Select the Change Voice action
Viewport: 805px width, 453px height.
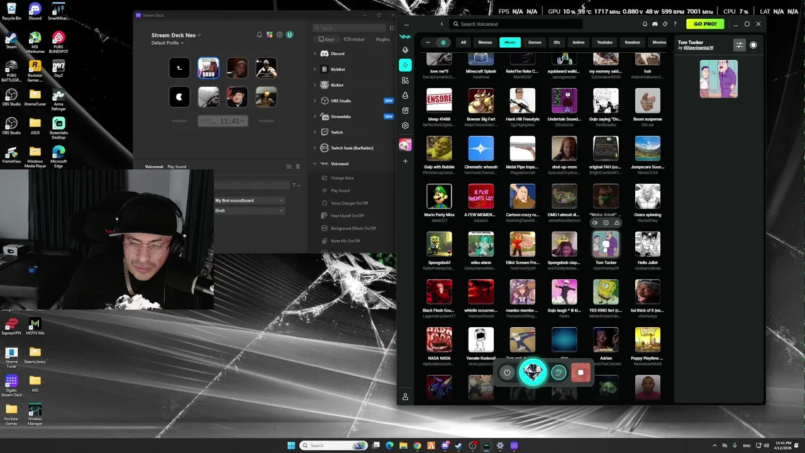click(342, 178)
